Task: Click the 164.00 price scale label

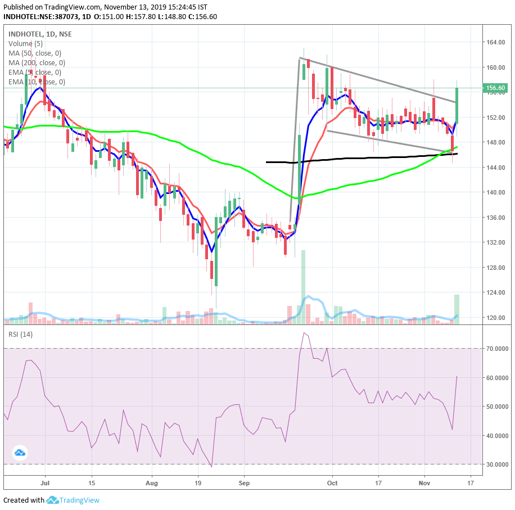Action: (x=495, y=43)
